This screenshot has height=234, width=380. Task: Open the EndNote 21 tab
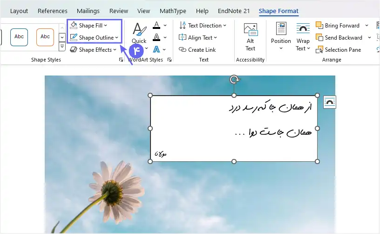(x=234, y=11)
